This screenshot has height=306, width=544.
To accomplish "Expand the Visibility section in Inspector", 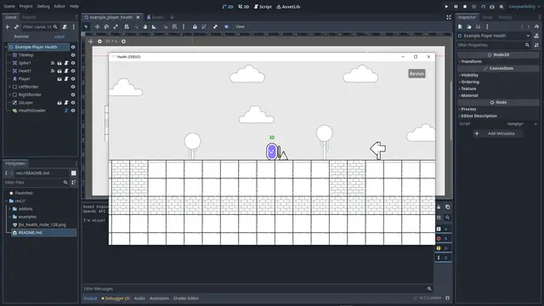I will click(469, 75).
